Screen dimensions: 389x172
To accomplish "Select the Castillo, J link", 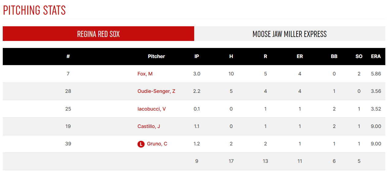I will [149, 126].
